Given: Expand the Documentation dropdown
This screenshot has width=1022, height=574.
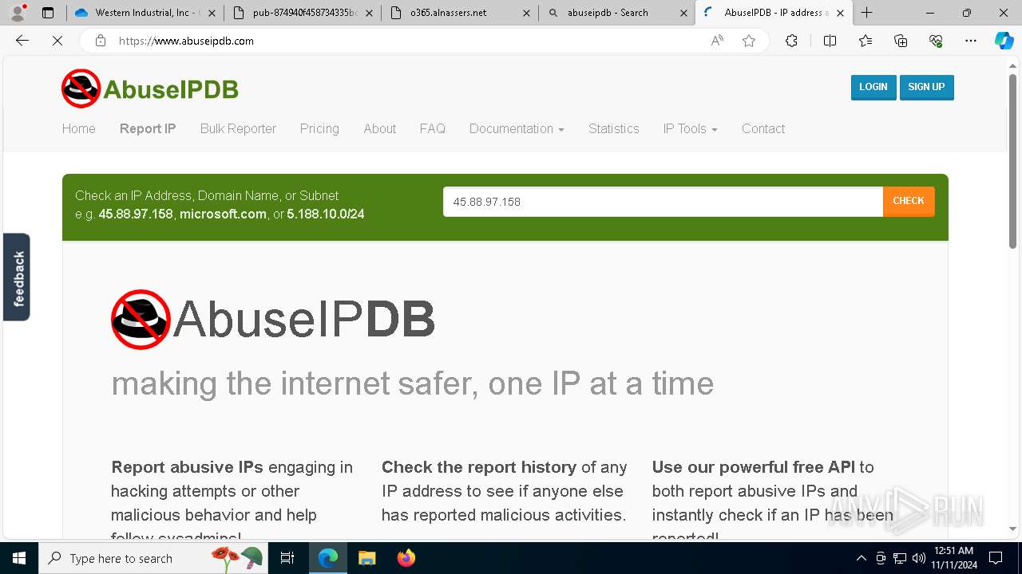Looking at the screenshot, I should (517, 128).
